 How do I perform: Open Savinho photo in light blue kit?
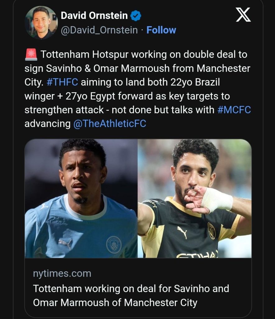81,198
